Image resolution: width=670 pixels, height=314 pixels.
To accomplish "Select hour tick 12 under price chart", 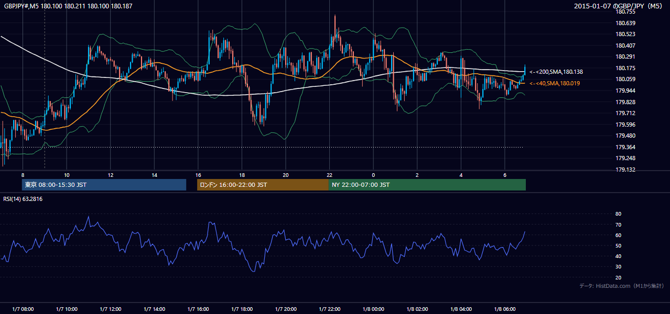I will [x=111, y=175].
